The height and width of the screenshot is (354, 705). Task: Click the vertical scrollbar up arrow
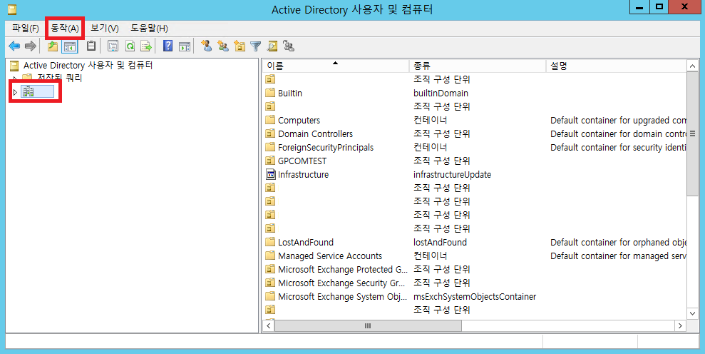click(692, 66)
